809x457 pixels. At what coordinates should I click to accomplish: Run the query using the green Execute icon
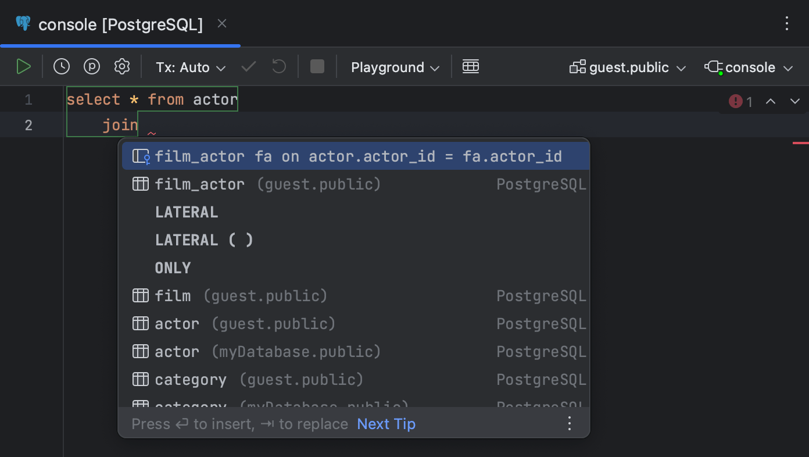(24, 66)
